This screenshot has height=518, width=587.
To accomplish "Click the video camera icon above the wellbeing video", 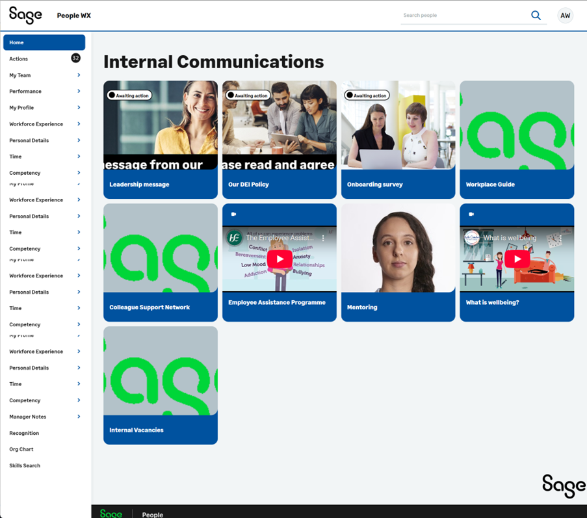I will tap(471, 214).
